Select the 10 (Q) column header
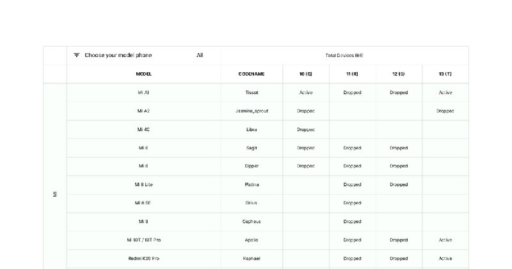The width and height of the screenshot is (512, 269). tap(306, 74)
